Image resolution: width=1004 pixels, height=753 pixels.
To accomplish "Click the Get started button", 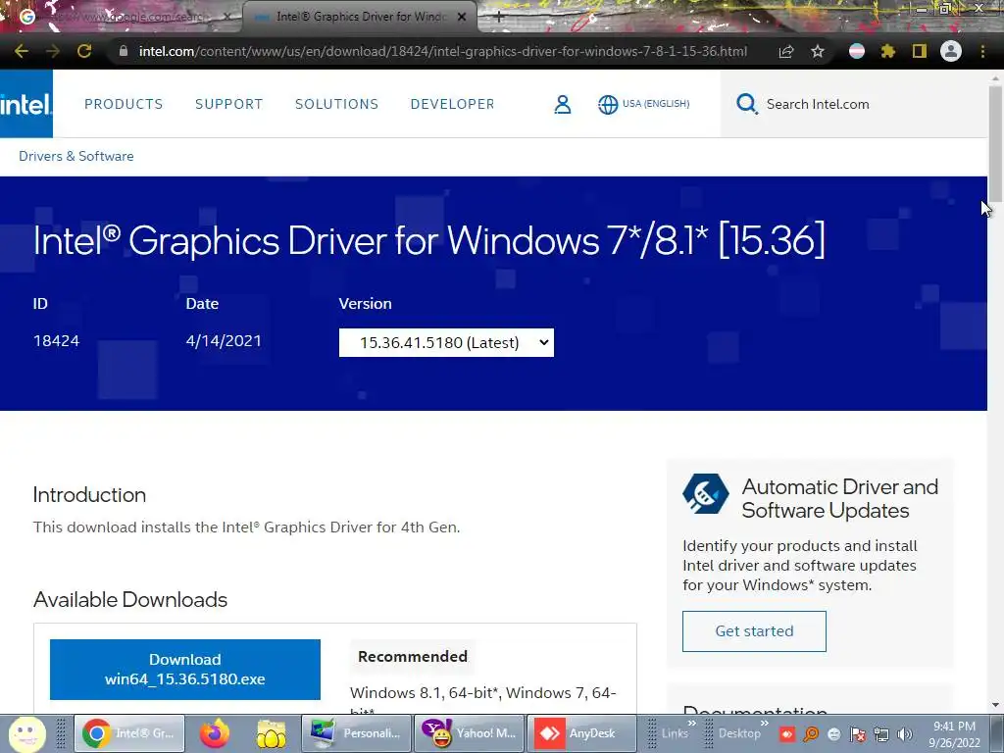I will [x=754, y=630].
